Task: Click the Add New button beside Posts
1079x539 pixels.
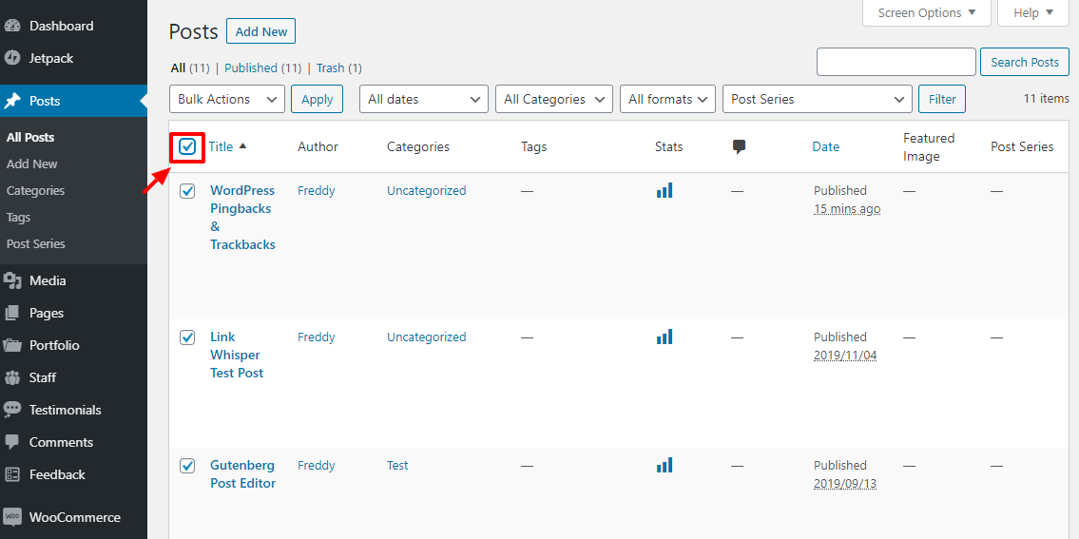Action: pyautogui.click(x=260, y=31)
